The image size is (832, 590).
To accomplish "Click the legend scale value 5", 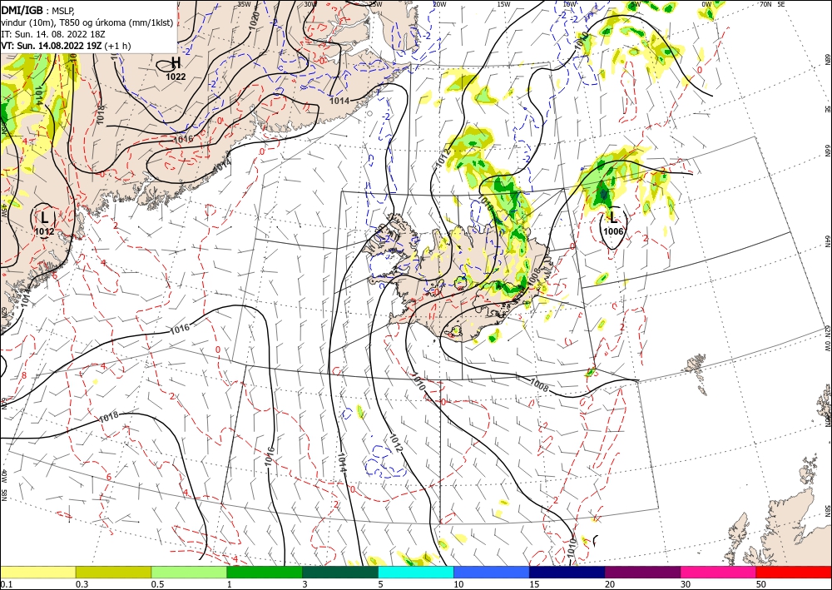I will pos(380,584).
